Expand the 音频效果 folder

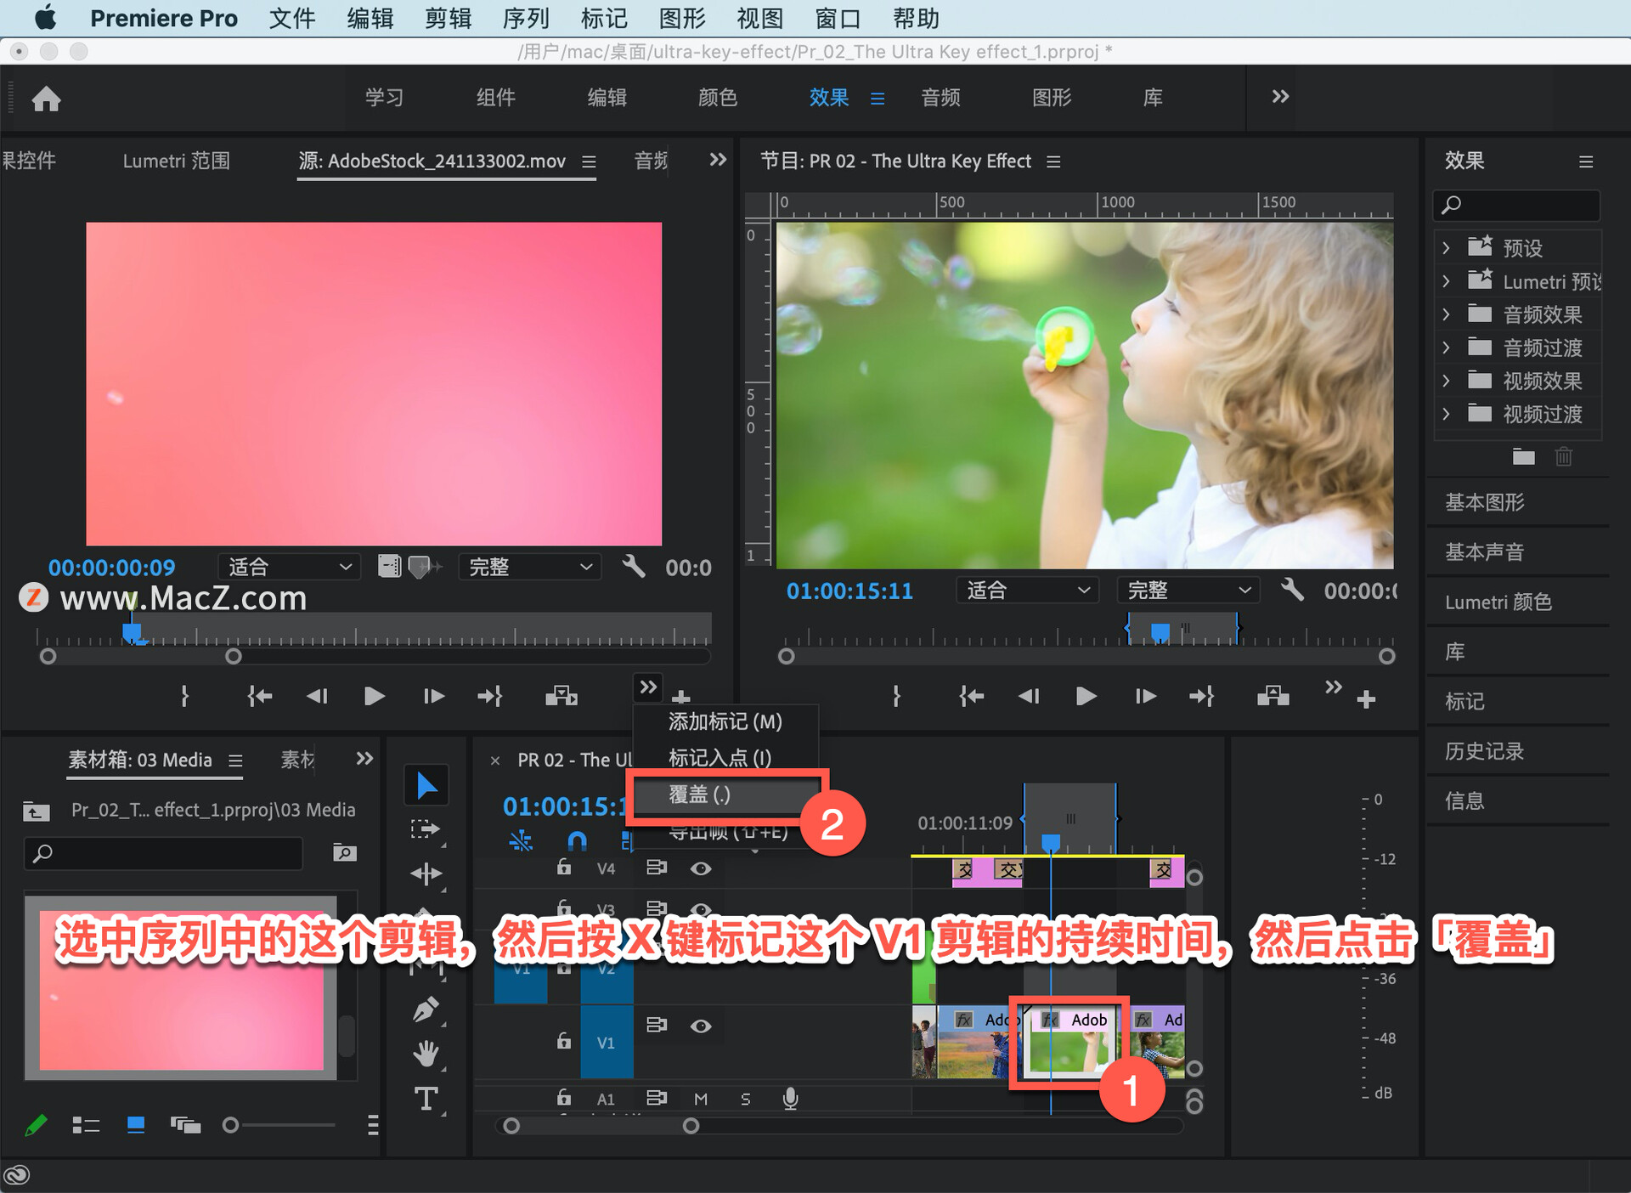(1446, 314)
